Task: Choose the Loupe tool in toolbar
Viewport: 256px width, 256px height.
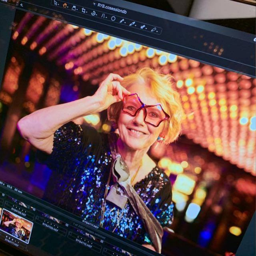Action: [74, 8]
